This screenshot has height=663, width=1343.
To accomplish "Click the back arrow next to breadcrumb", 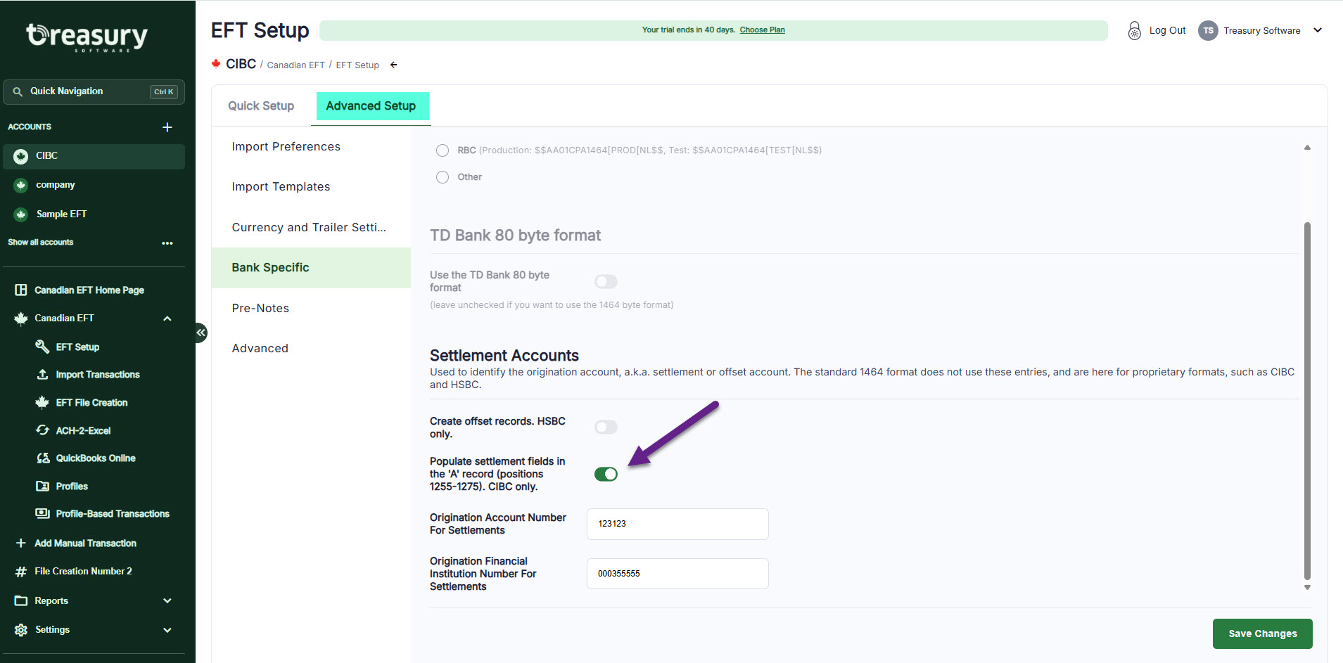I will tap(394, 65).
